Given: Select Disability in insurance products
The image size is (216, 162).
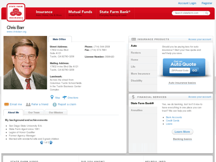Looking at the screenshot, I should pyautogui.click(x=143, y=81).
